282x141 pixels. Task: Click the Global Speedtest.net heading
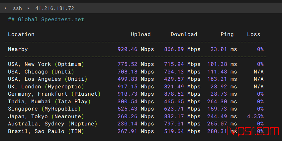click(x=46, y=20)
